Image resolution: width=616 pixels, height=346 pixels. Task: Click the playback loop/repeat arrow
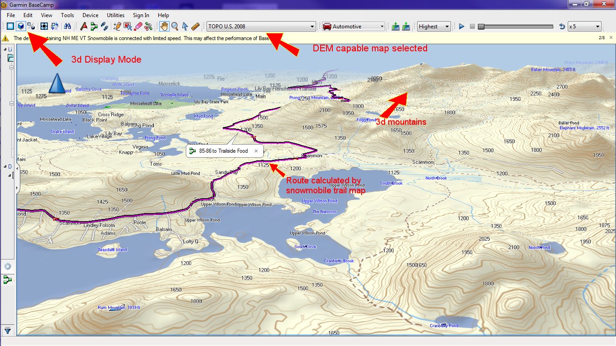click(562, 27)
